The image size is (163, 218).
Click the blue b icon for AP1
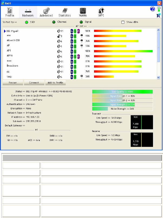pos(72,51)
